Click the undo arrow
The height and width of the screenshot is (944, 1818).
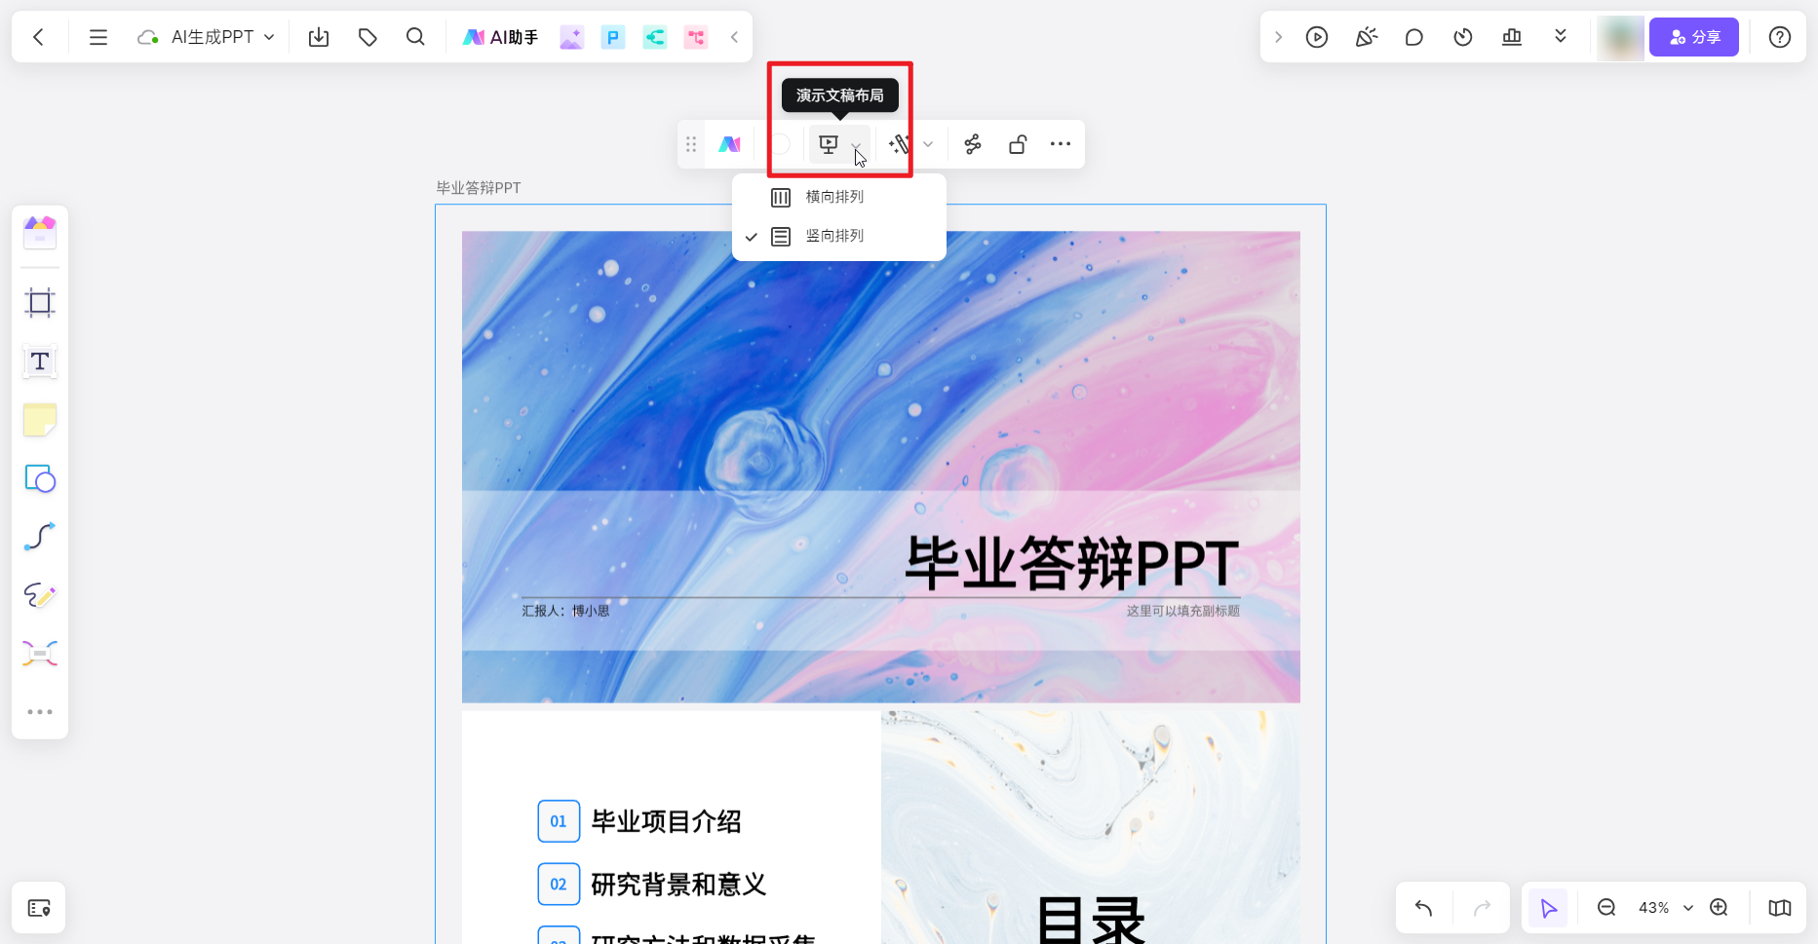pos(1423,908)
